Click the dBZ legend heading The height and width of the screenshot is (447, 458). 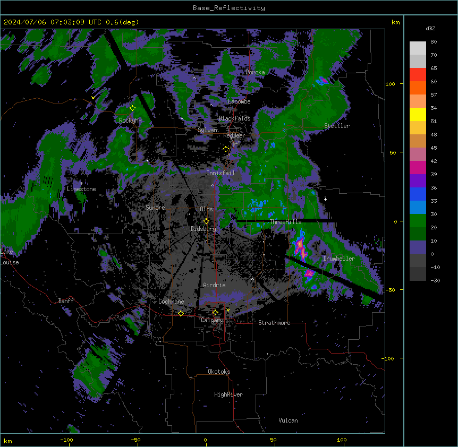(430, 28)
